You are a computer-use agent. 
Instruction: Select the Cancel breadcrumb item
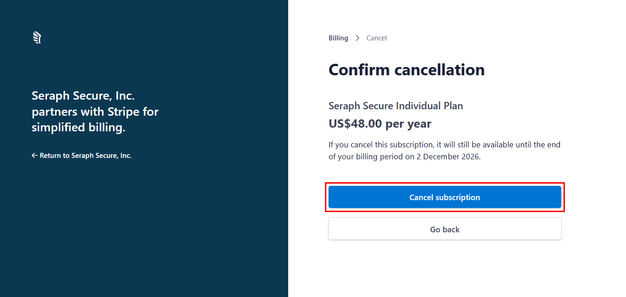click(376, 38)
